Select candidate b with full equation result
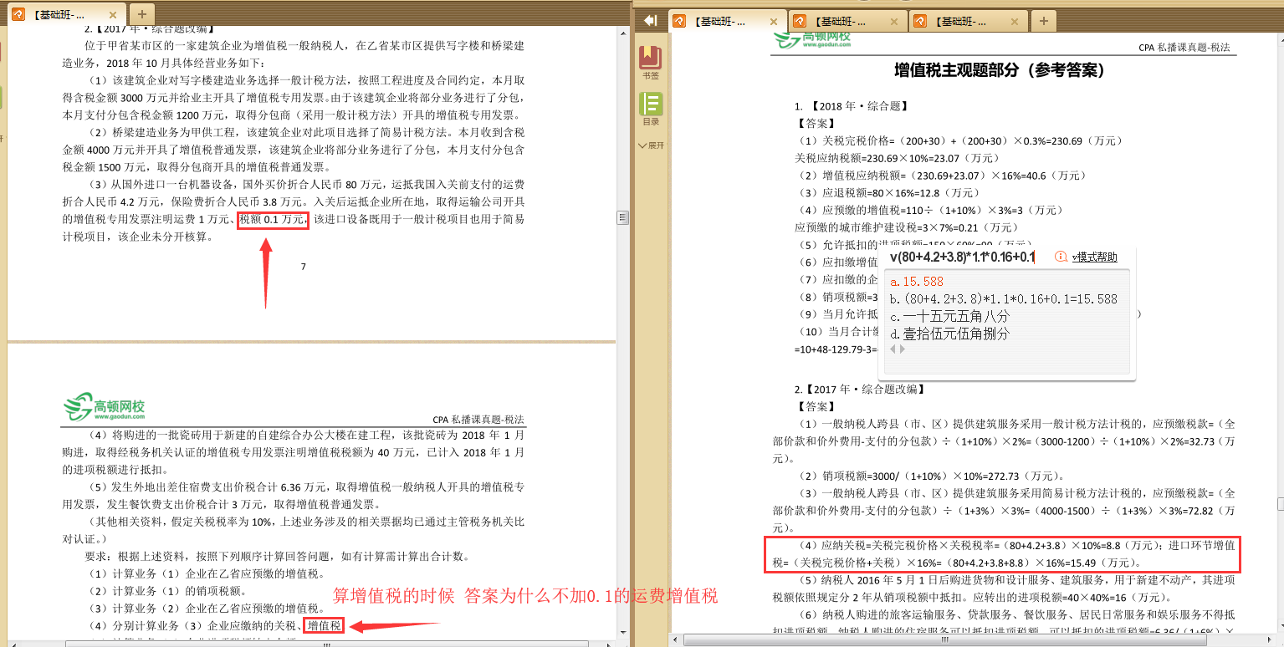The image size is (1284, 647). [1004, 299]
